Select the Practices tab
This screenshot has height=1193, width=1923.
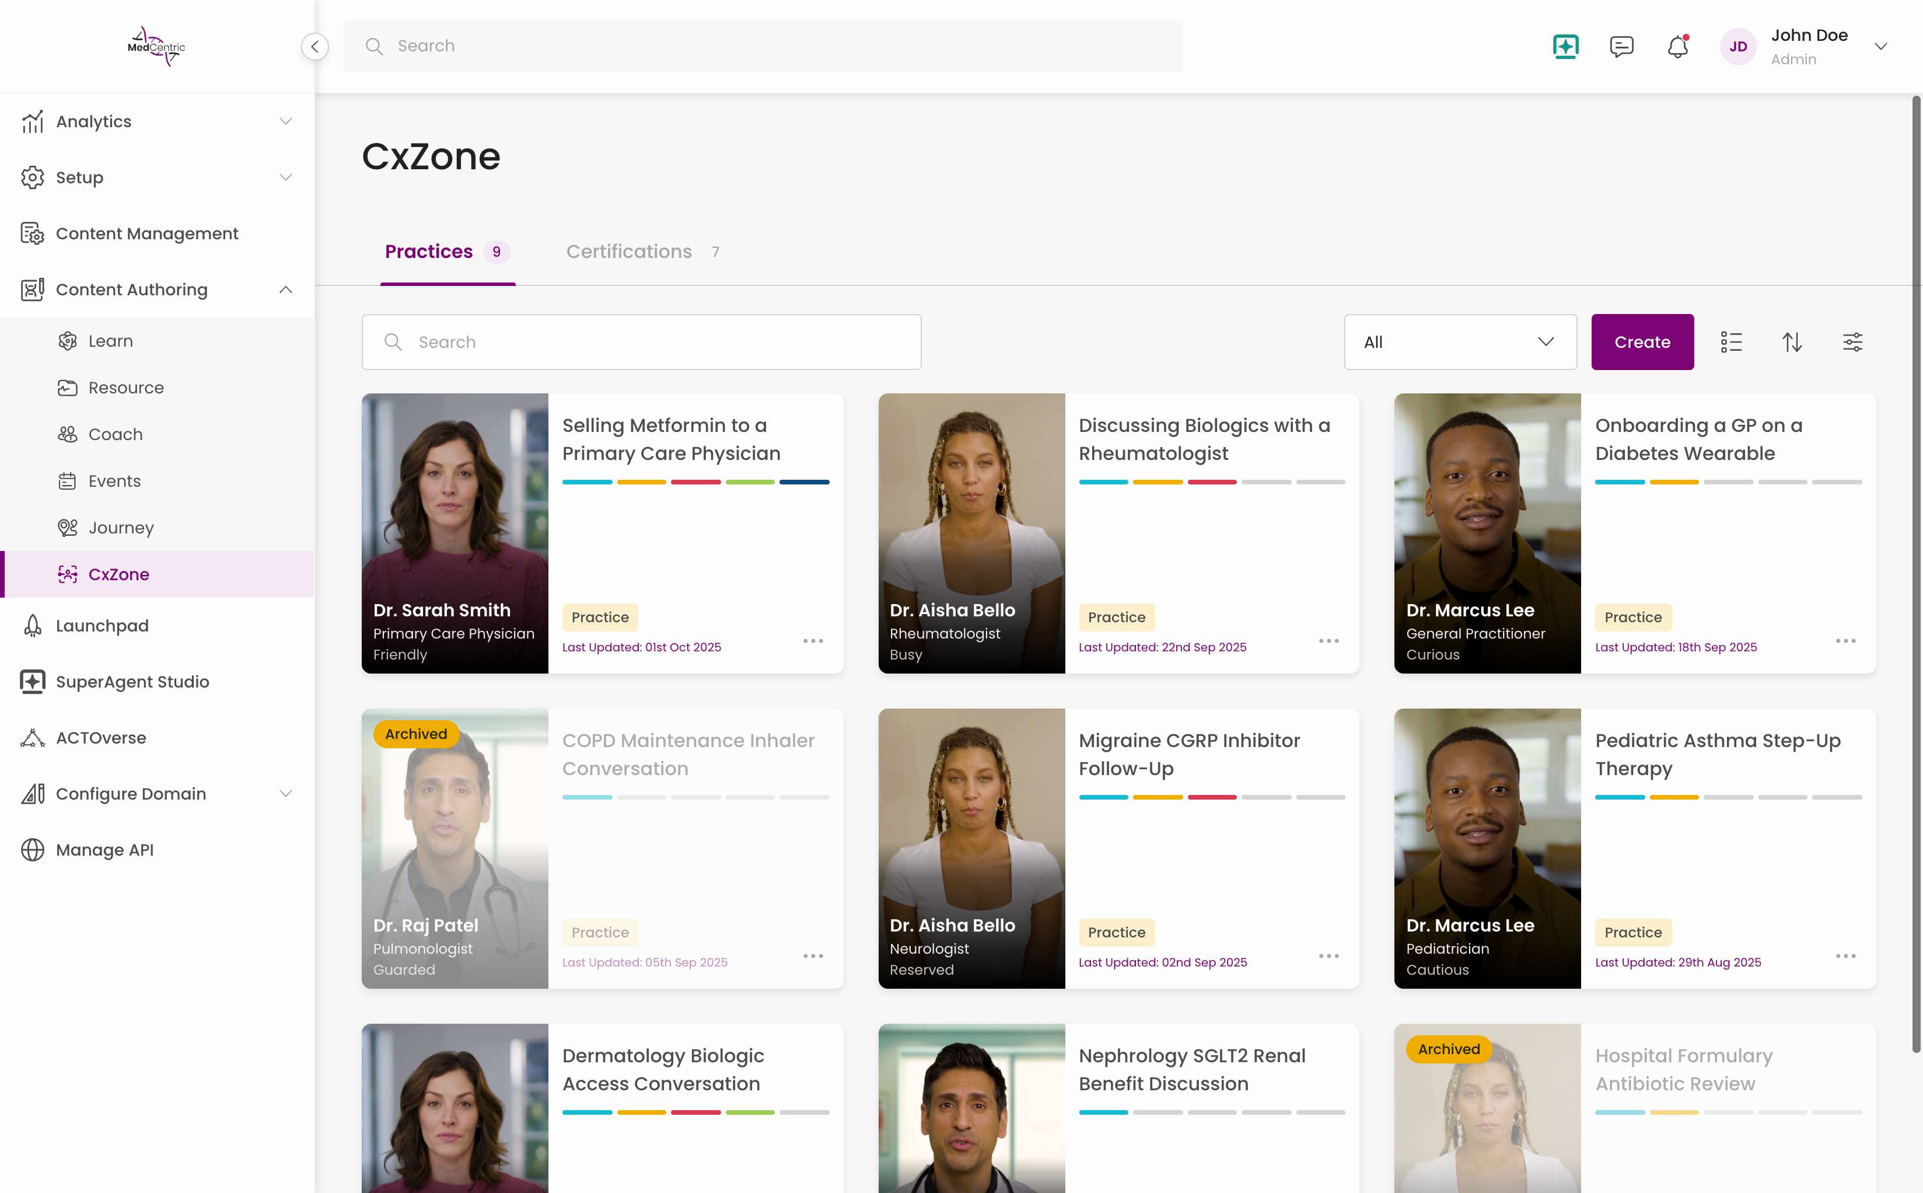click(x=447, y=251)
